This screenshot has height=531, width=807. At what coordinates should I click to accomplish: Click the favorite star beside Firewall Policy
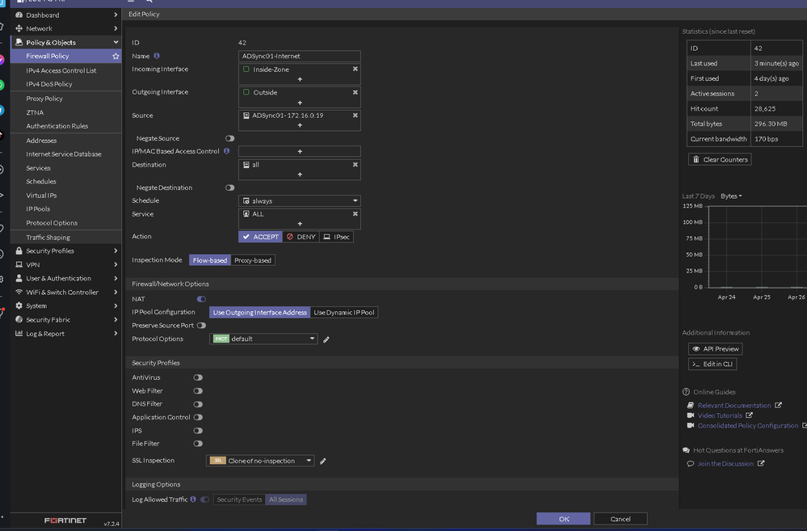(116, 57)
